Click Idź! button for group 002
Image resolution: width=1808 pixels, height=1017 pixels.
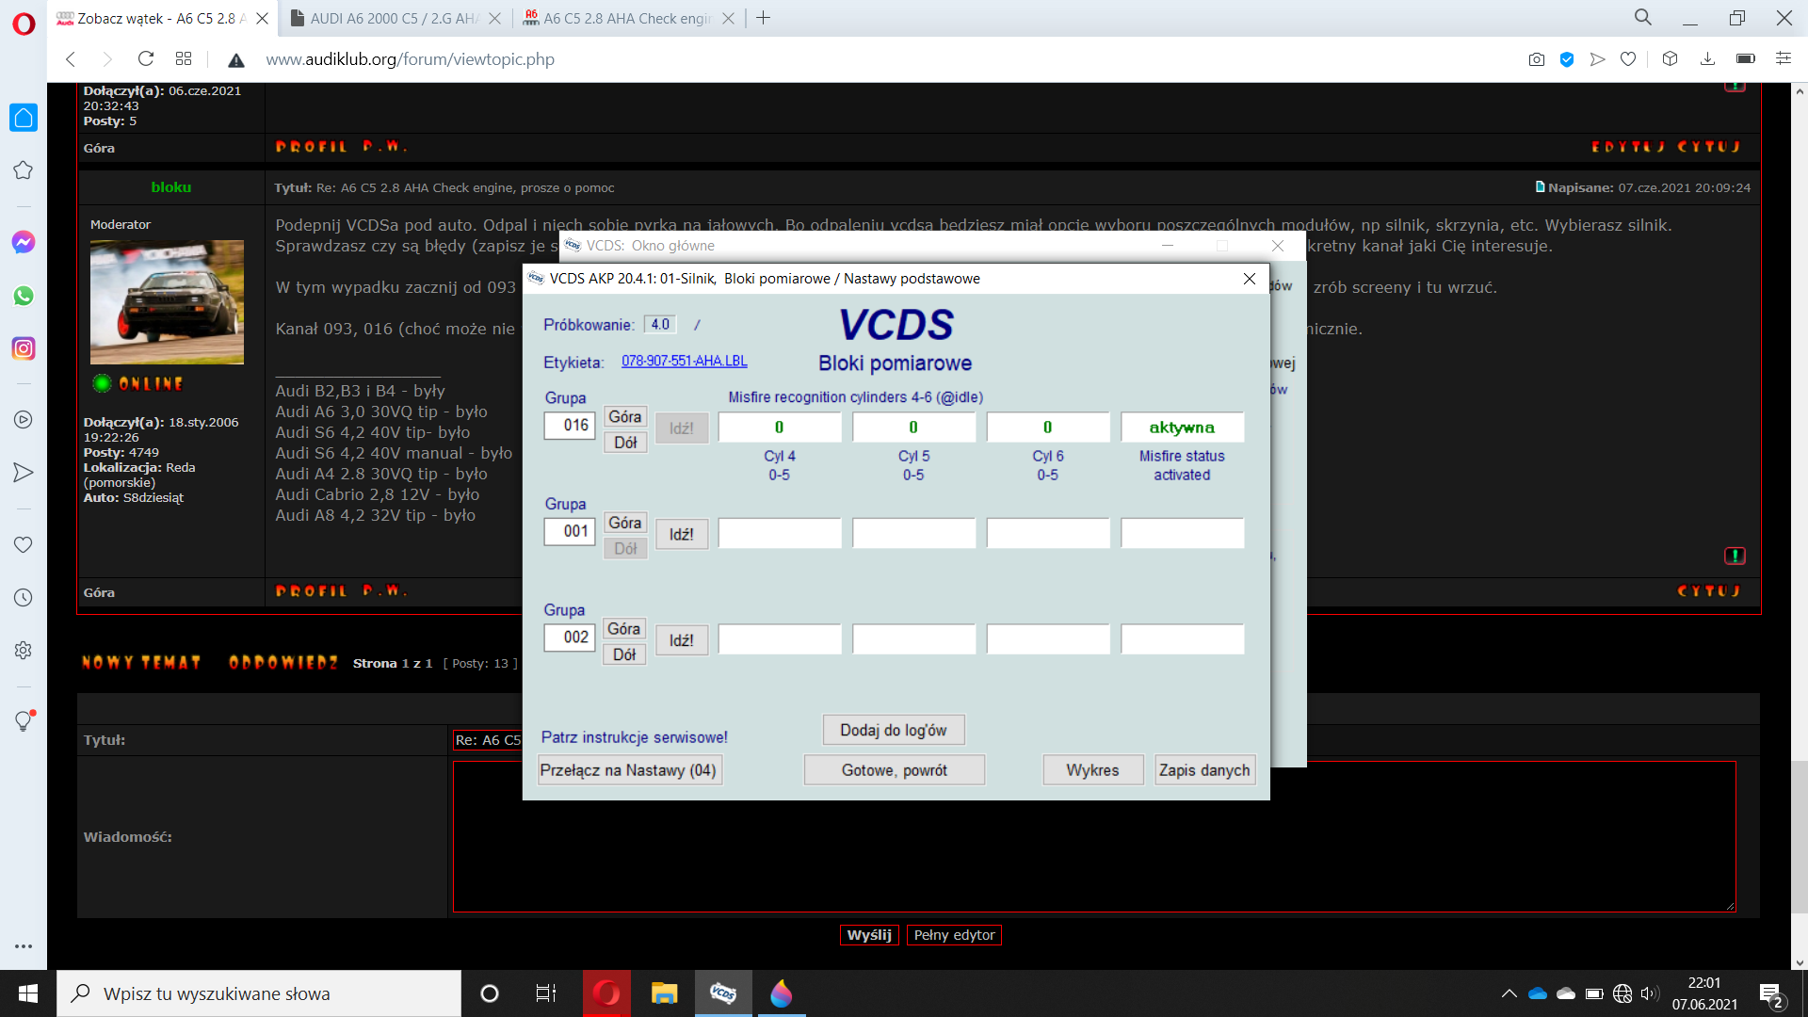click(x=682, y=640)
